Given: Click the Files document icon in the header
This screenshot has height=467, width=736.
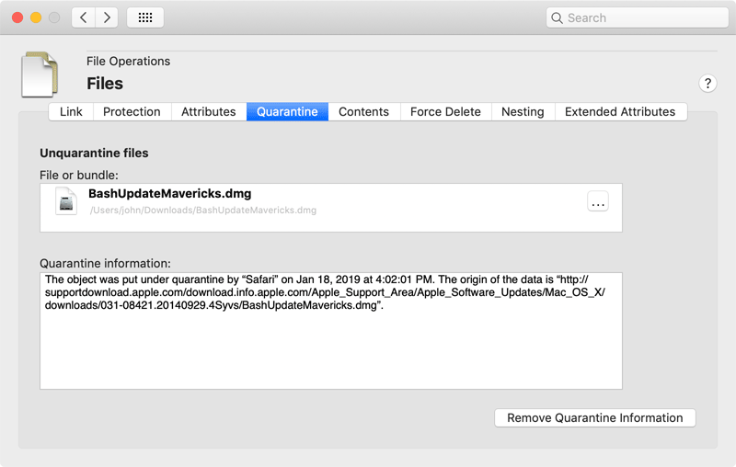Looking at the screenshot, I should 40,74.
